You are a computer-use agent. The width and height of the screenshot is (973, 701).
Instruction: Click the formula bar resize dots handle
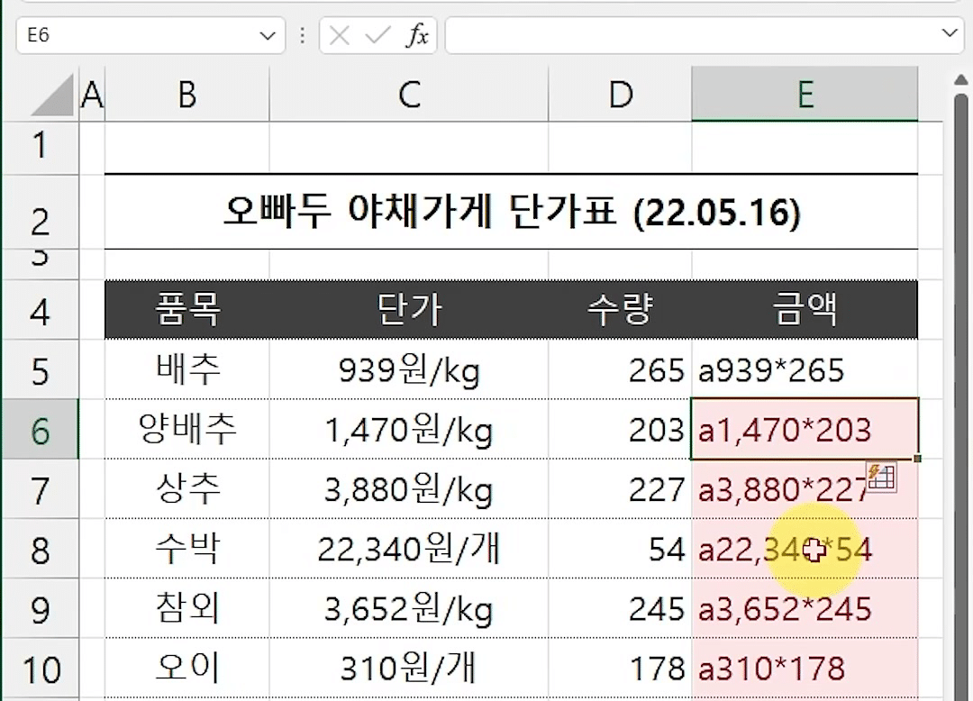point(302,35)
